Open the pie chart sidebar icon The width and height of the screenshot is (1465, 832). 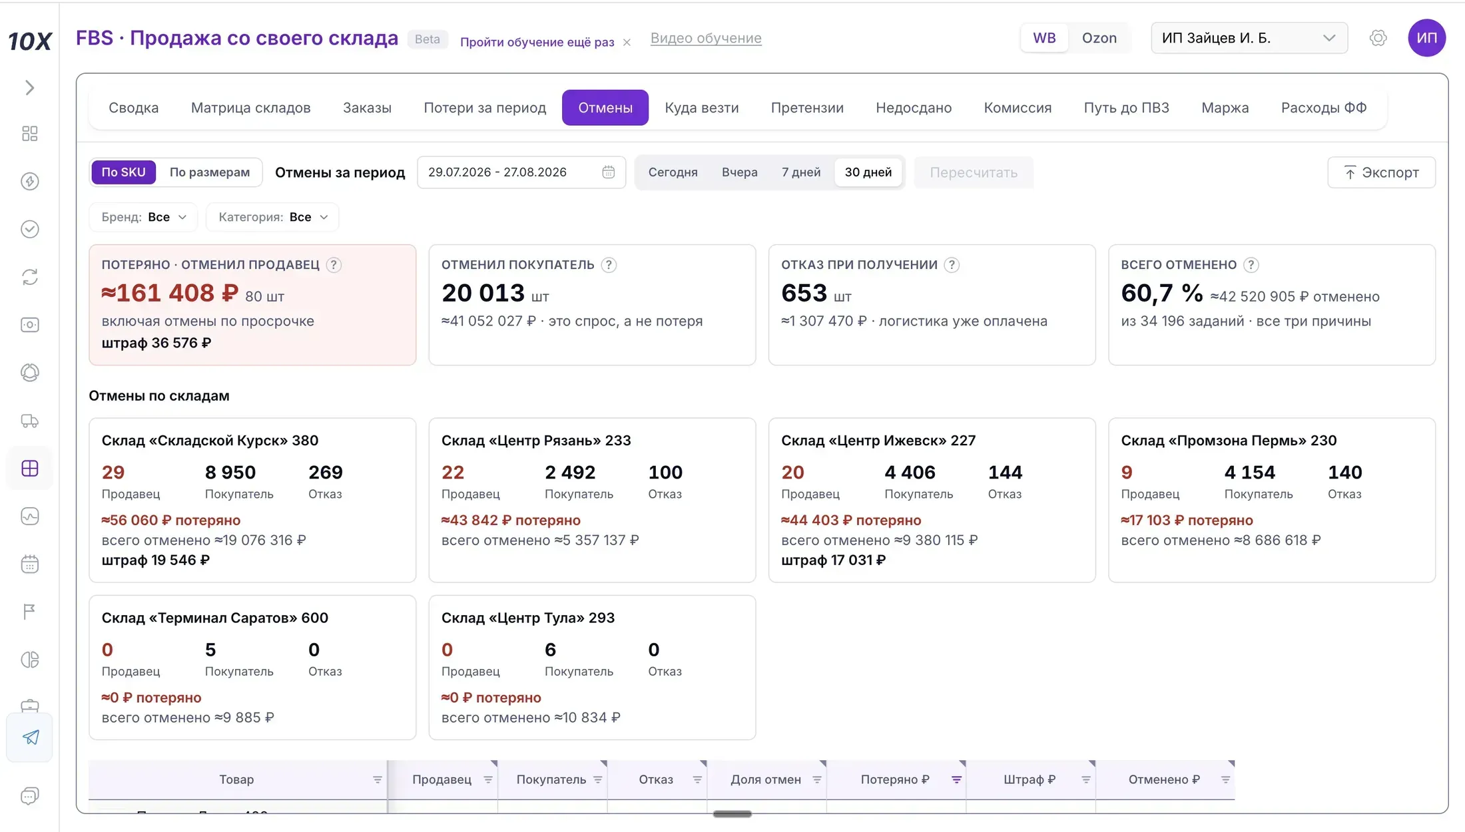point(29,660)
